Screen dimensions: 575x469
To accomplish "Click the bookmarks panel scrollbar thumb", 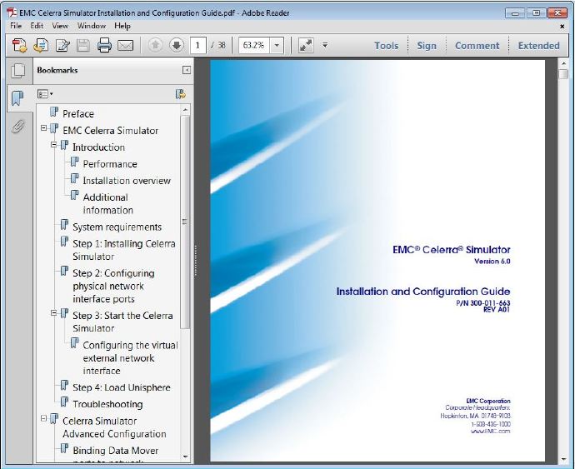I will [x=185, y=222].
